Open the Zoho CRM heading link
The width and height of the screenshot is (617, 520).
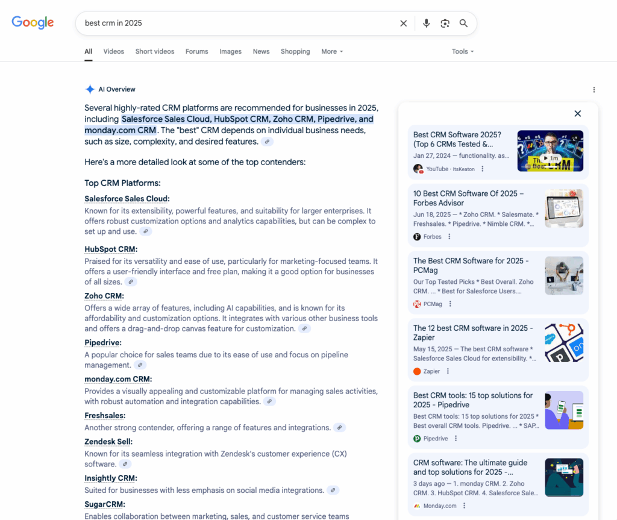104,296
